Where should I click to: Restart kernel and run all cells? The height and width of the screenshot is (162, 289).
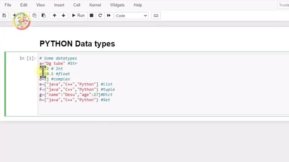(x=109, y=16)
